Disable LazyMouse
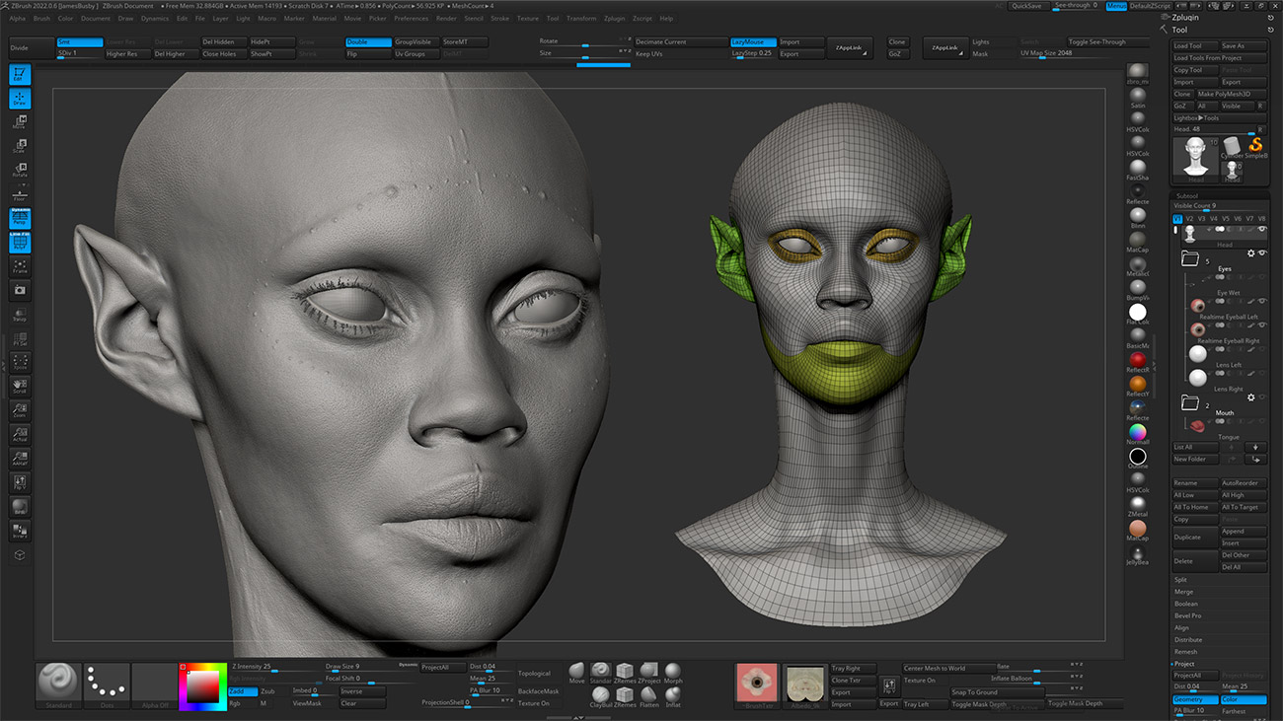This screenshot has width=1283, height=721. (752, 42)
